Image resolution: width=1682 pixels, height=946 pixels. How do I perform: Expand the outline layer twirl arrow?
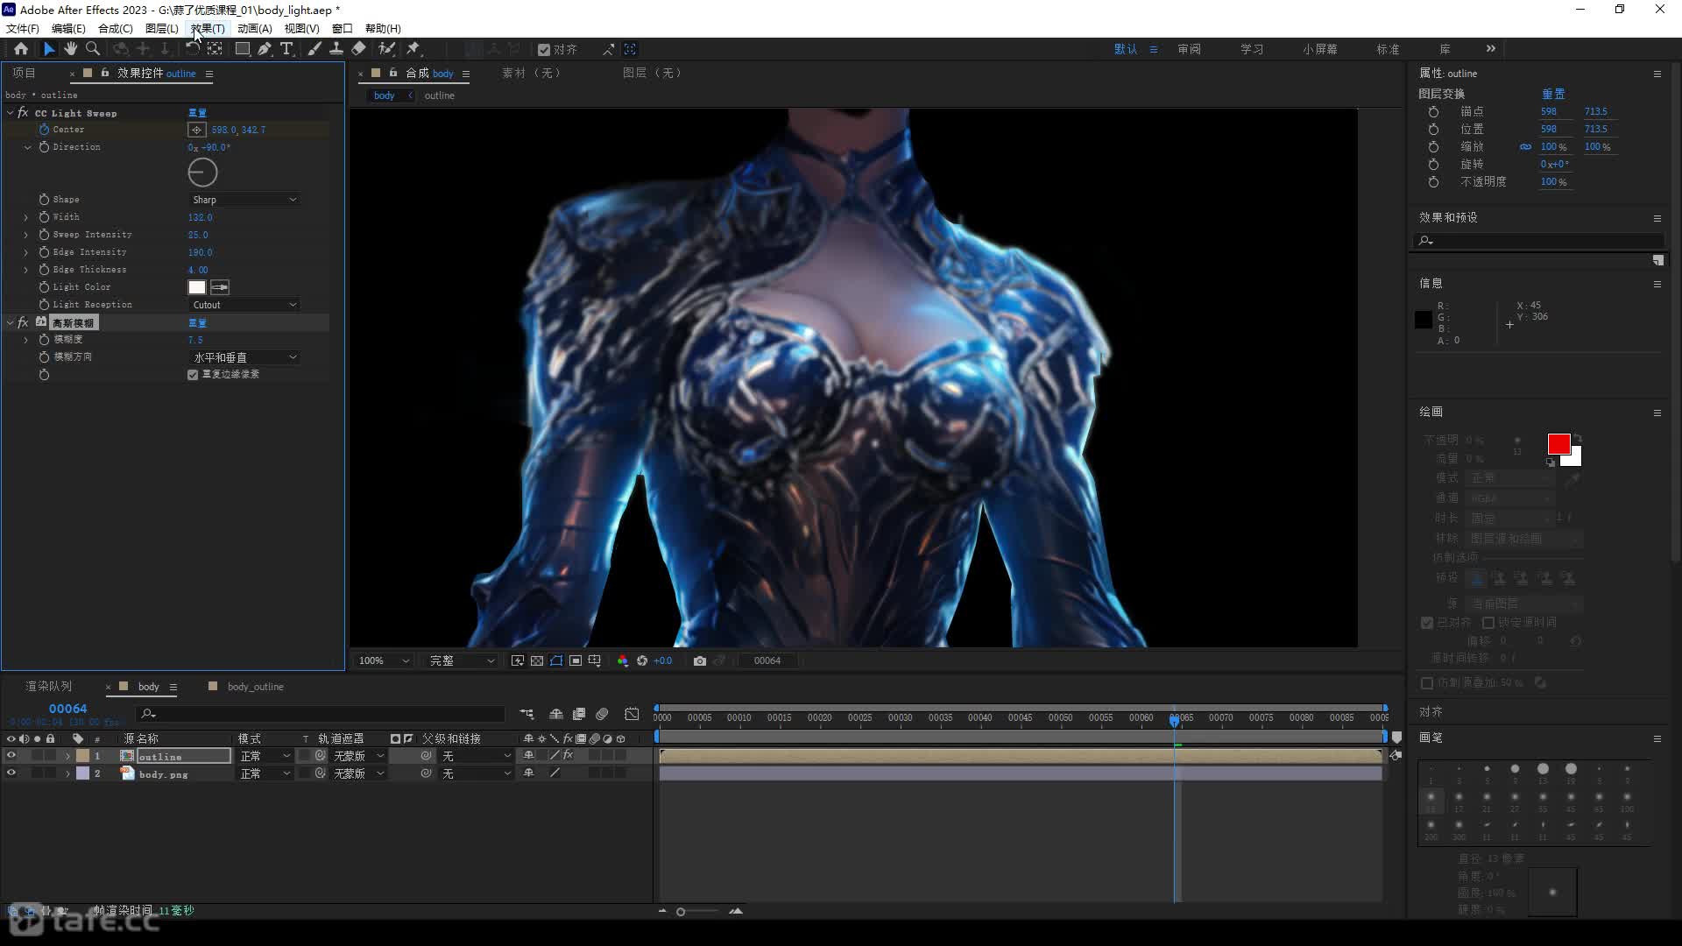click(x=67, y=756)
